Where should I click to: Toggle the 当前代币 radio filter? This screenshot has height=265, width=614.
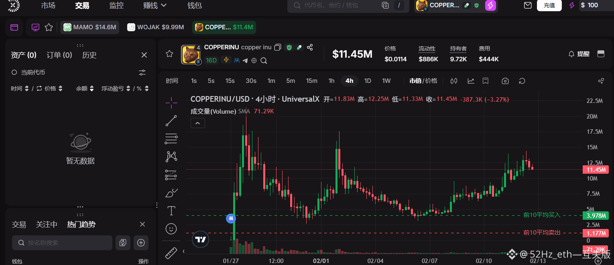14,72
